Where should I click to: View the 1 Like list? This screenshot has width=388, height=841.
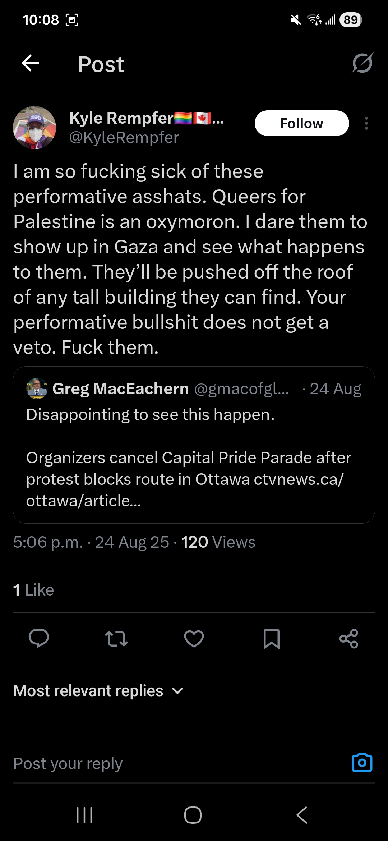(33, 590)
